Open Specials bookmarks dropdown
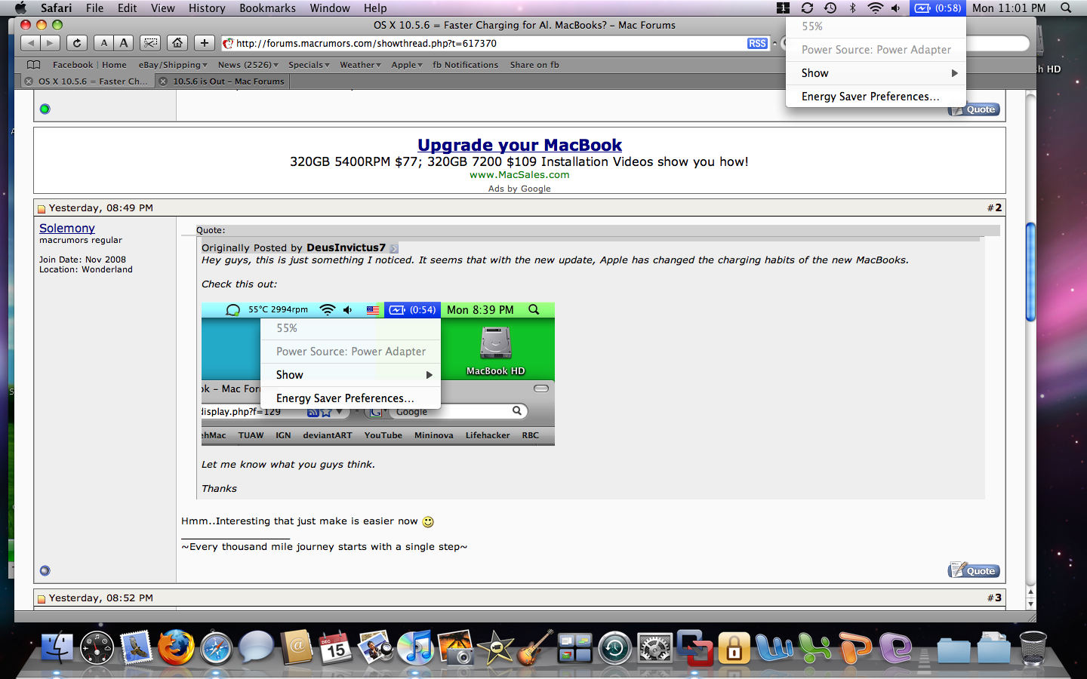 [x=309, y=65]
